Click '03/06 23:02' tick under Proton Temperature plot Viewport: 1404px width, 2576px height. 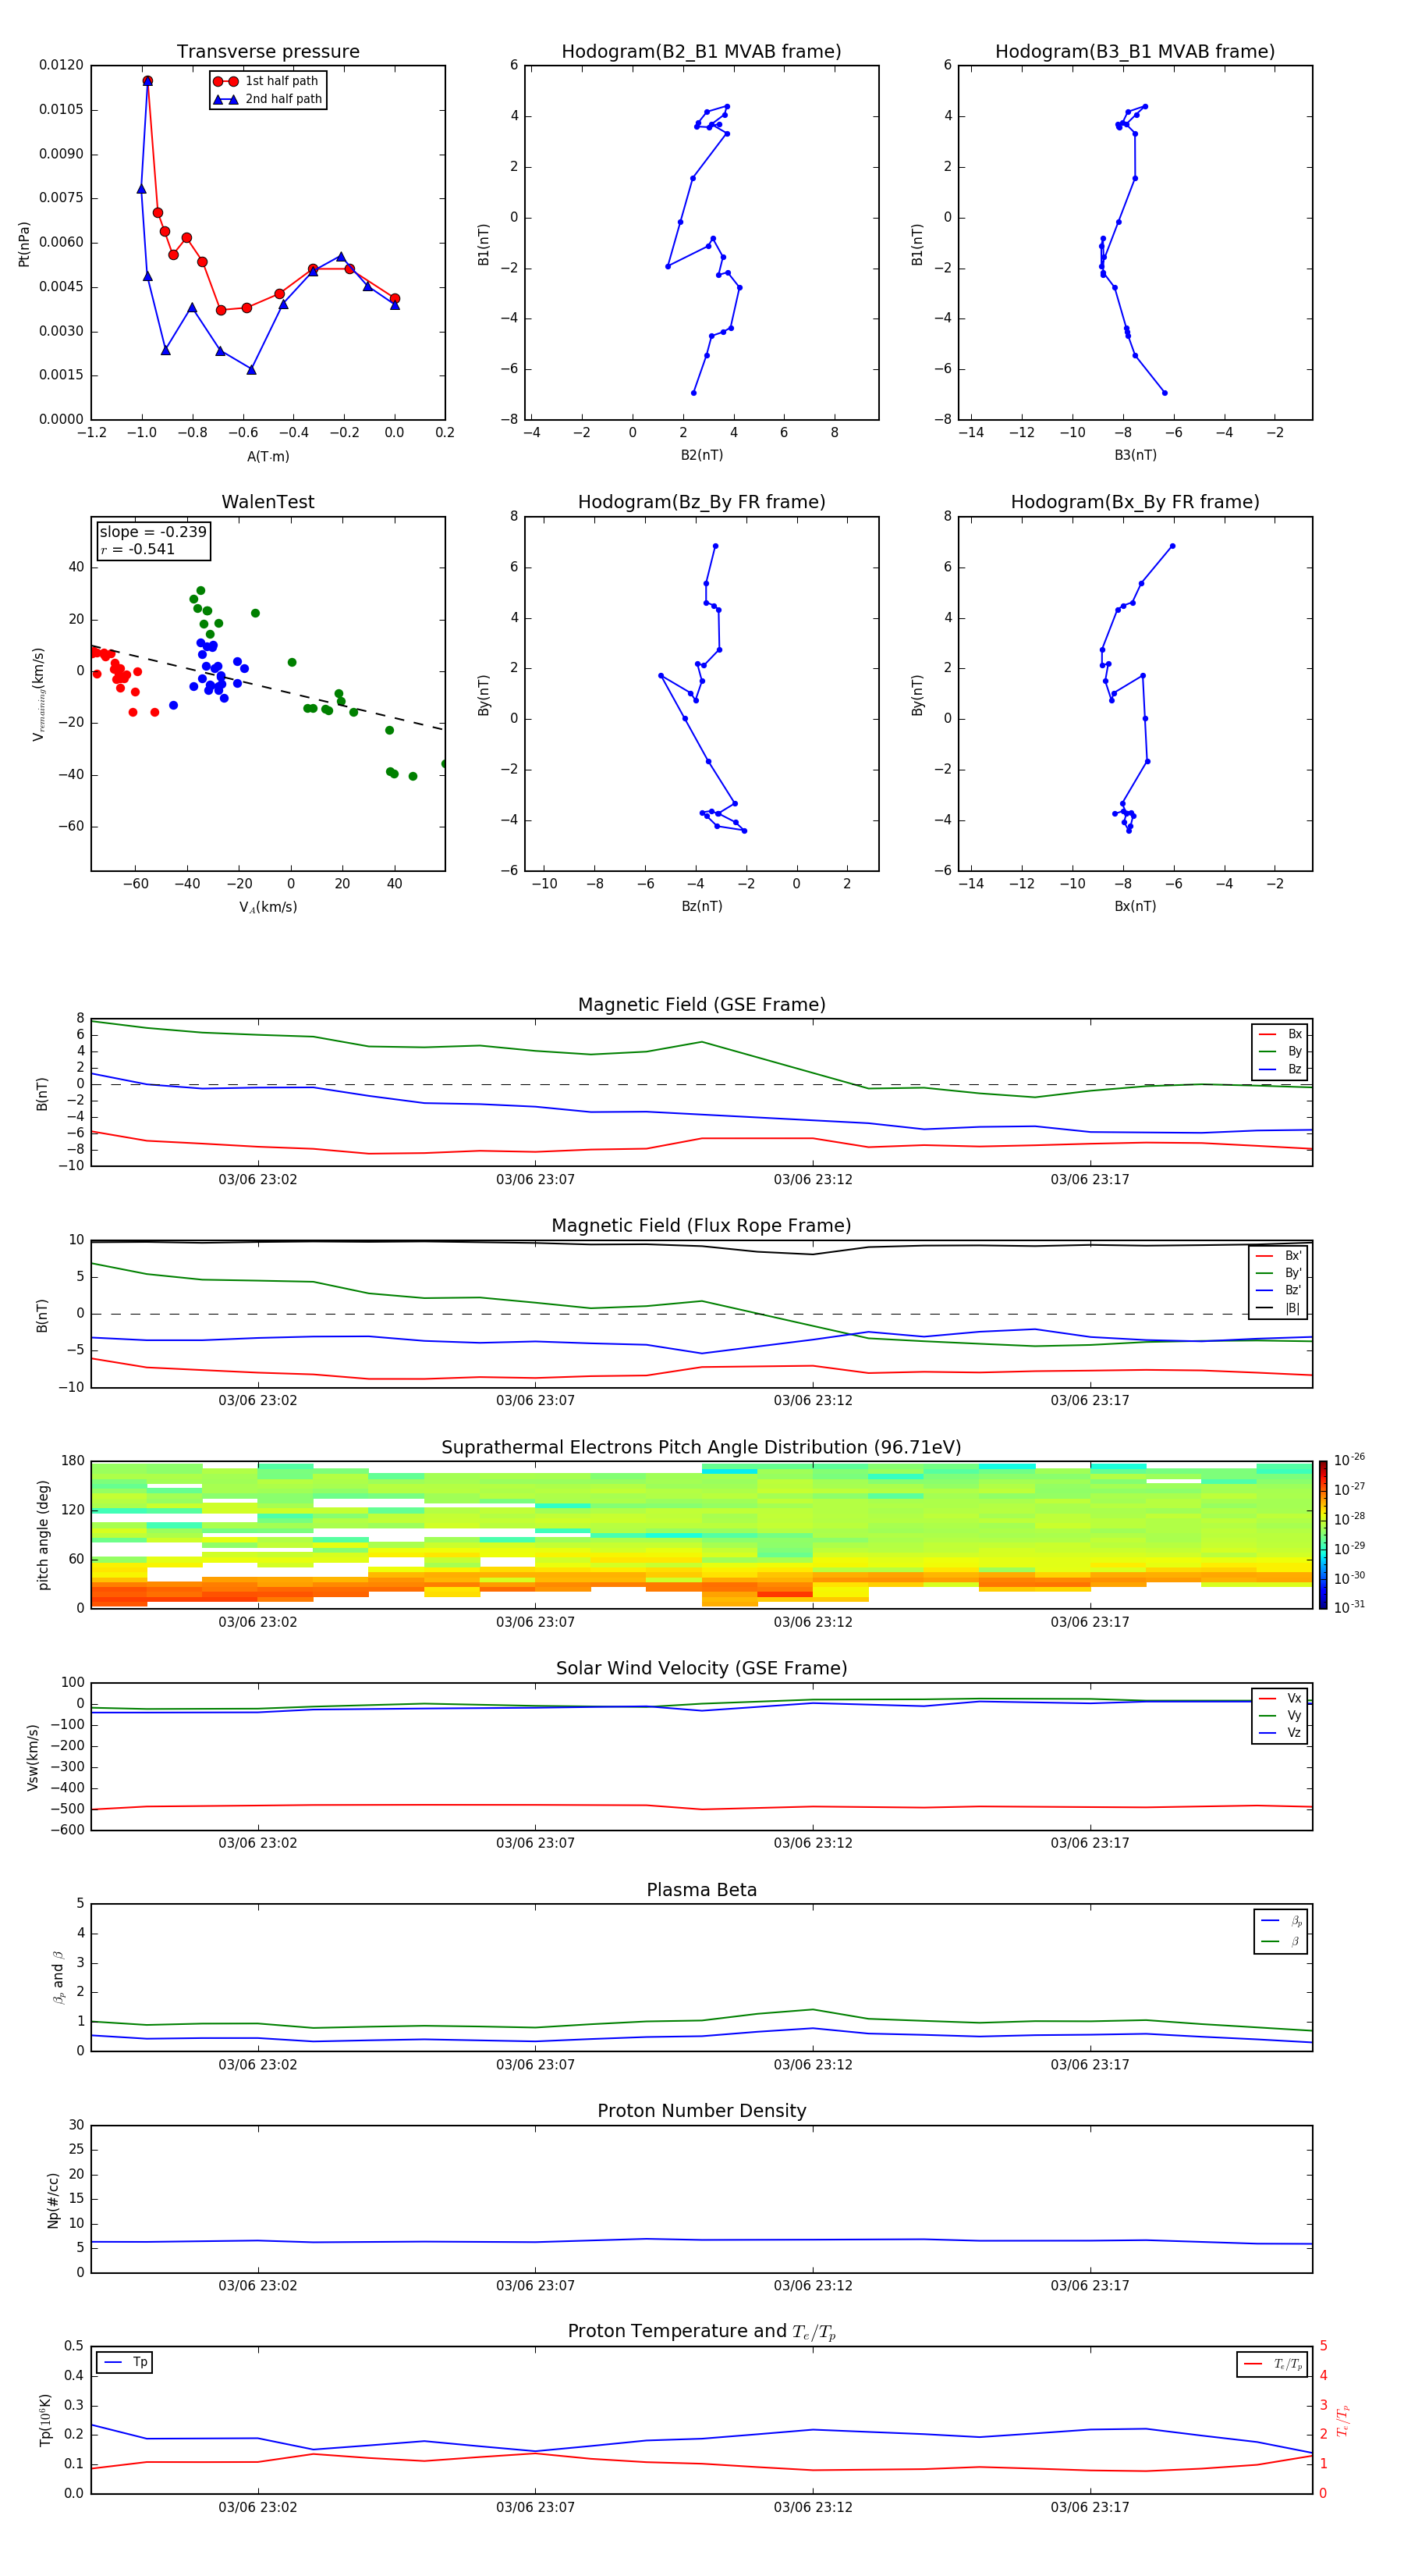click(x=258, y=2507)
